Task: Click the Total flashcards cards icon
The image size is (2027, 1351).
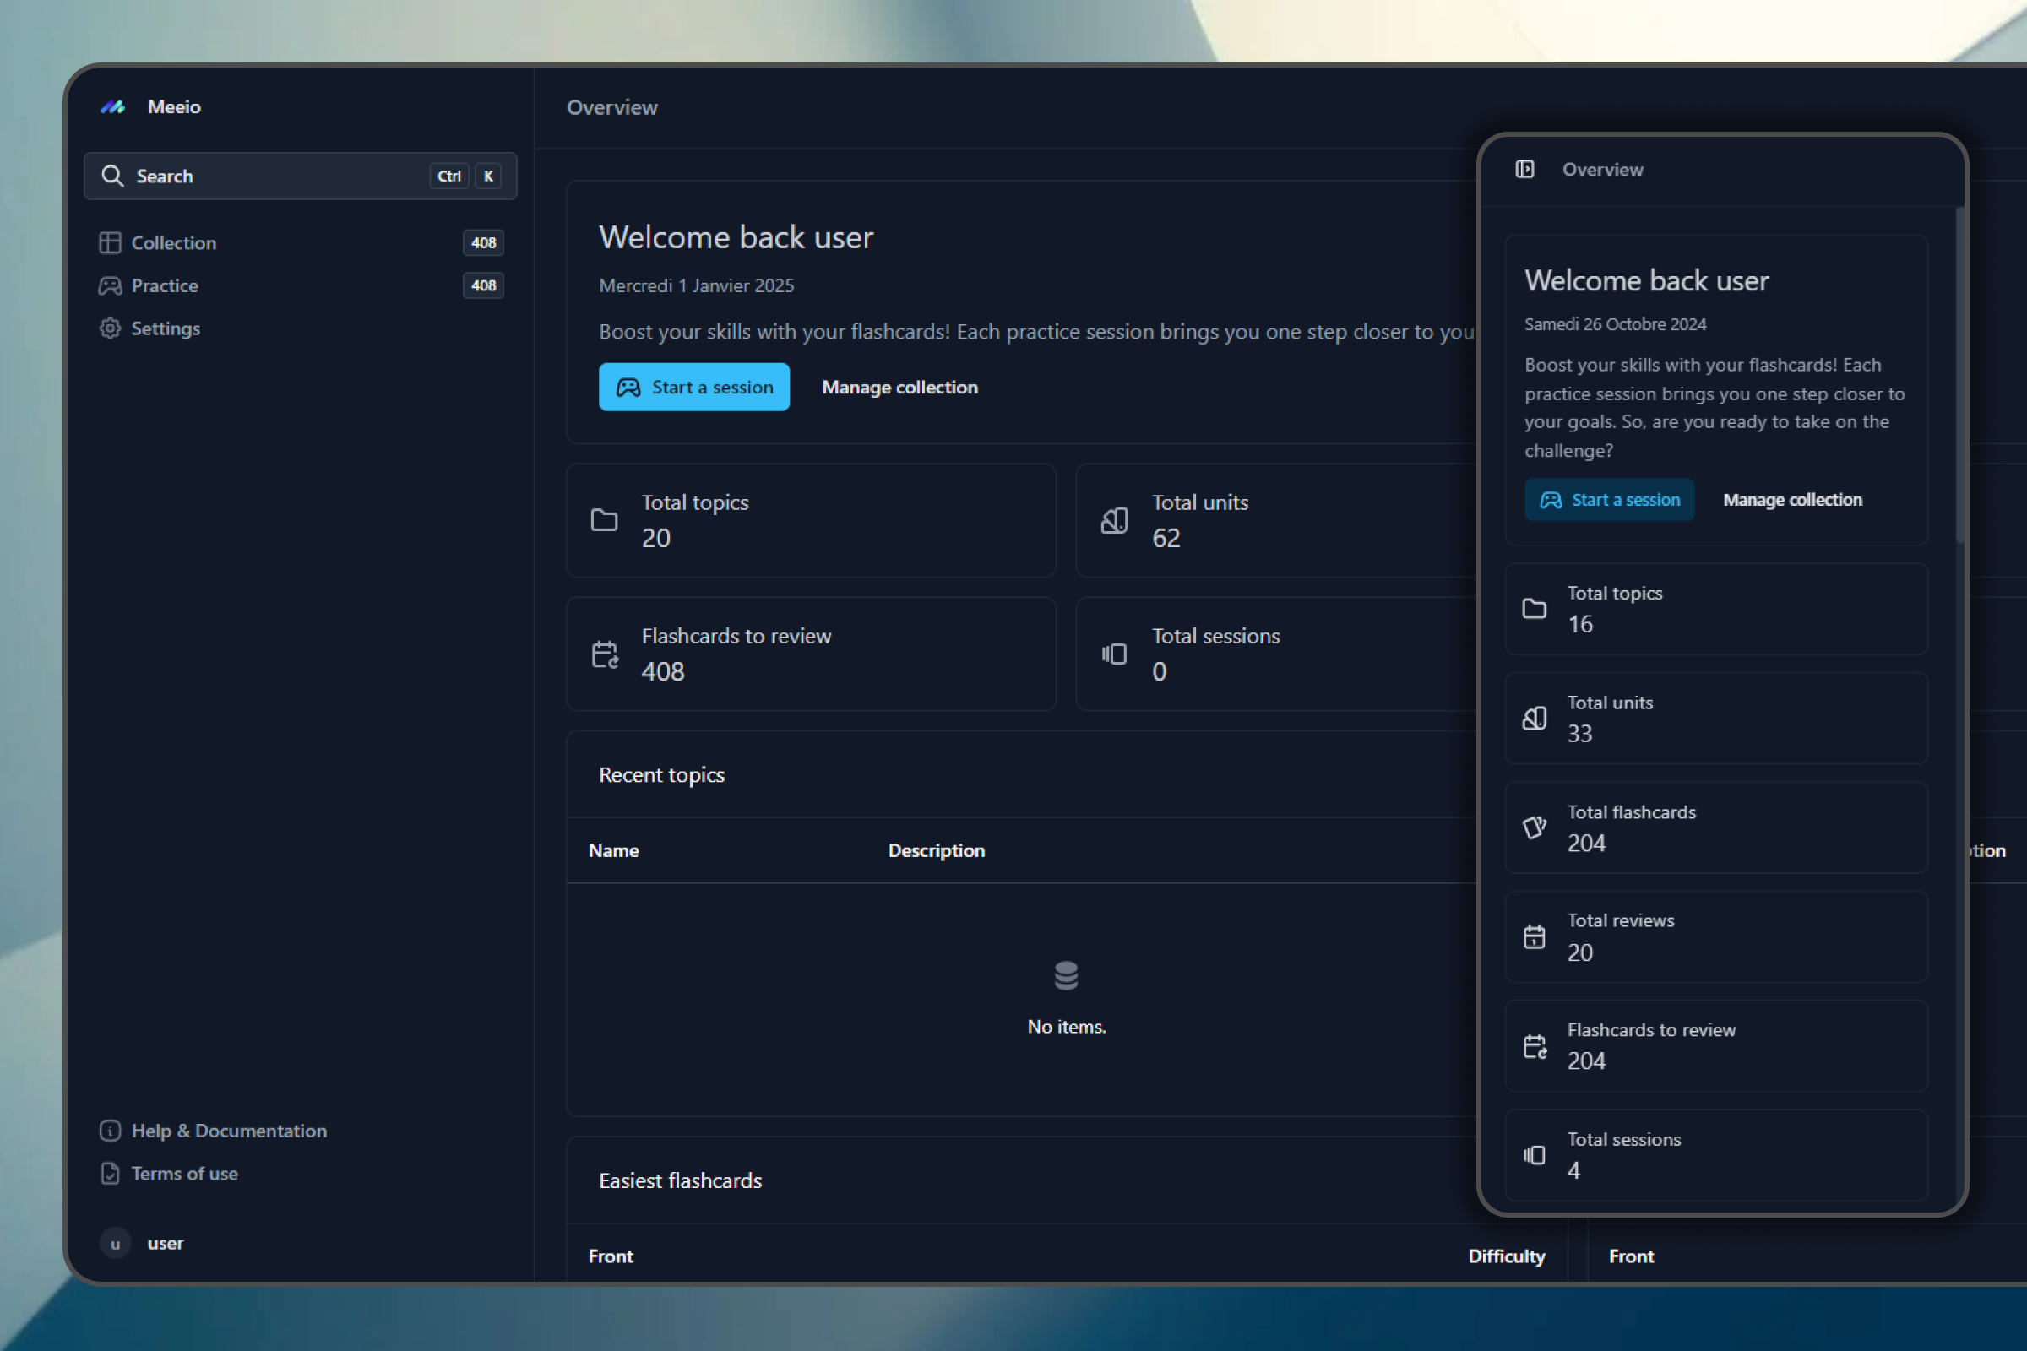Action: (1534, 827)
